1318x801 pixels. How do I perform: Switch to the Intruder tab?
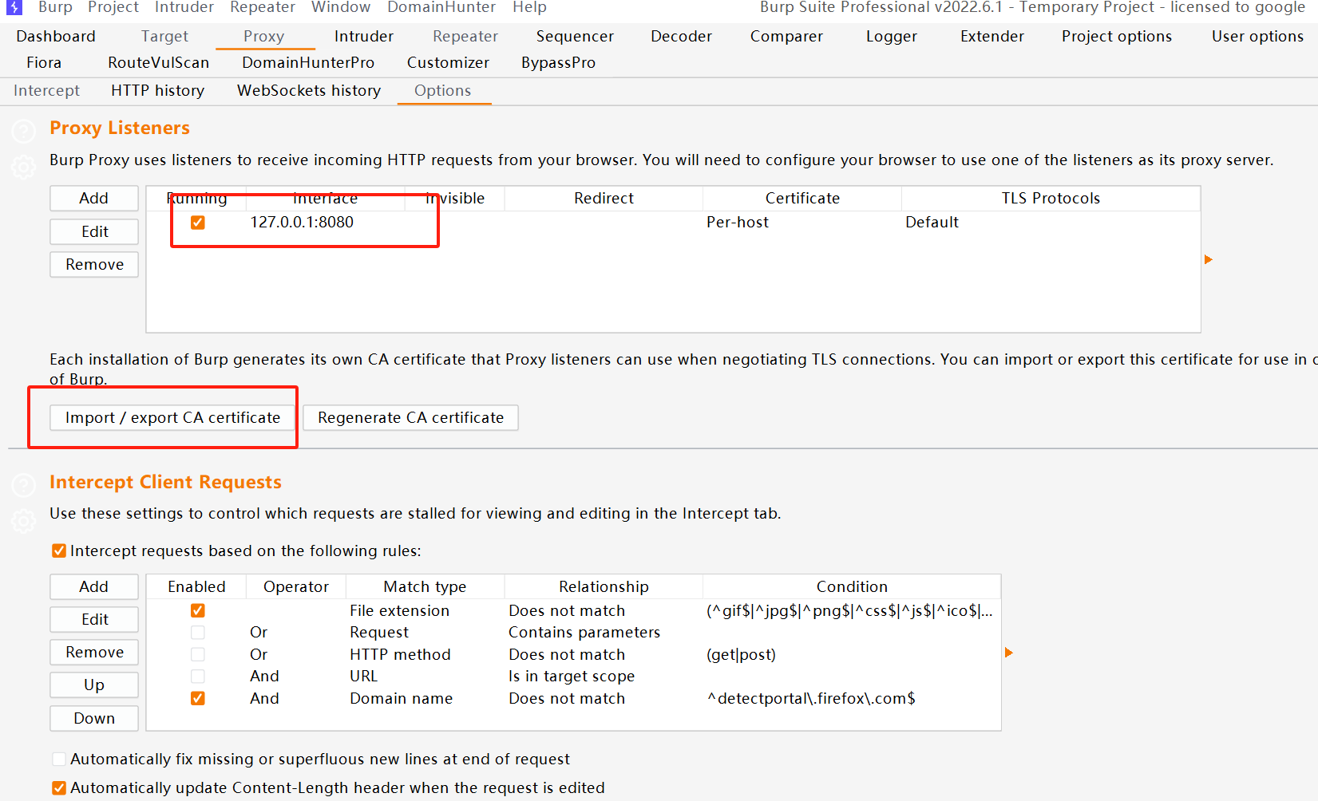tap(364, 36)
